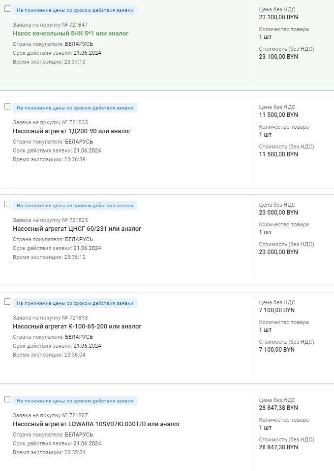Click the price-reduction tag above request 721847
This screenshot has height=471, width=334.
point(75,10)
